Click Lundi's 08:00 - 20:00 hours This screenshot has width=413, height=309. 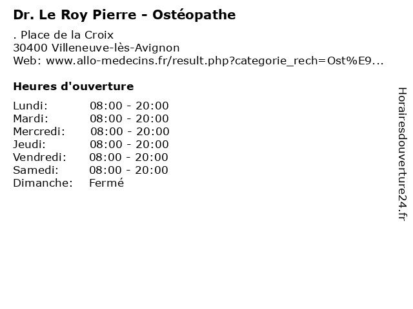pos(129,106)
